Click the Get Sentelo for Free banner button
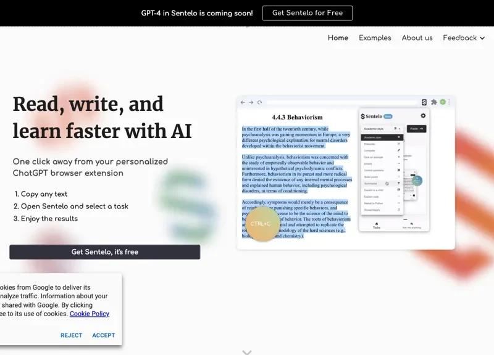This screenshot has height=355, width=494. coord(308,13)
